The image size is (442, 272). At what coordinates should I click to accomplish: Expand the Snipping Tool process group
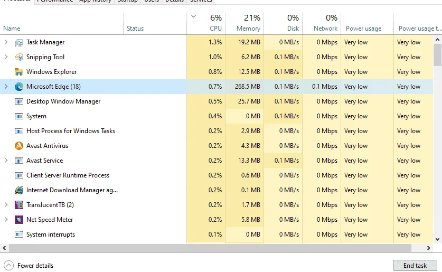pos(6,57)
